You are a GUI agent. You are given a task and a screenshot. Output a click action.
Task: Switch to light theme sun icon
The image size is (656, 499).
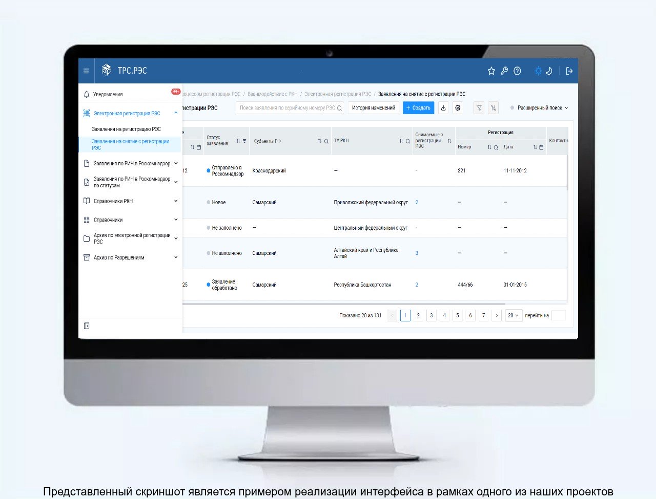pos(538,71)
